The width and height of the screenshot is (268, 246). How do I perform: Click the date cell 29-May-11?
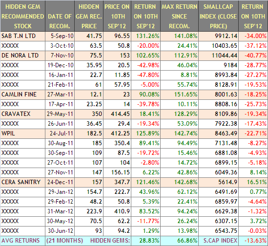[x=60, y=114]
